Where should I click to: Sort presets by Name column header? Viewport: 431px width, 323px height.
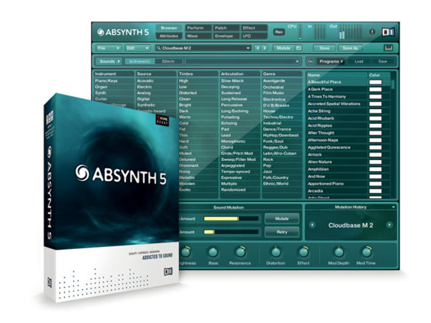[337, 75]
